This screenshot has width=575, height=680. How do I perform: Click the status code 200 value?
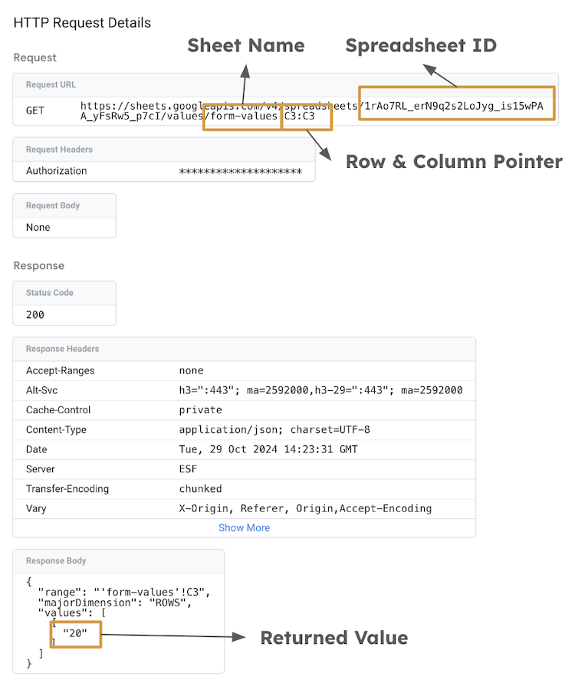(37, 314)
